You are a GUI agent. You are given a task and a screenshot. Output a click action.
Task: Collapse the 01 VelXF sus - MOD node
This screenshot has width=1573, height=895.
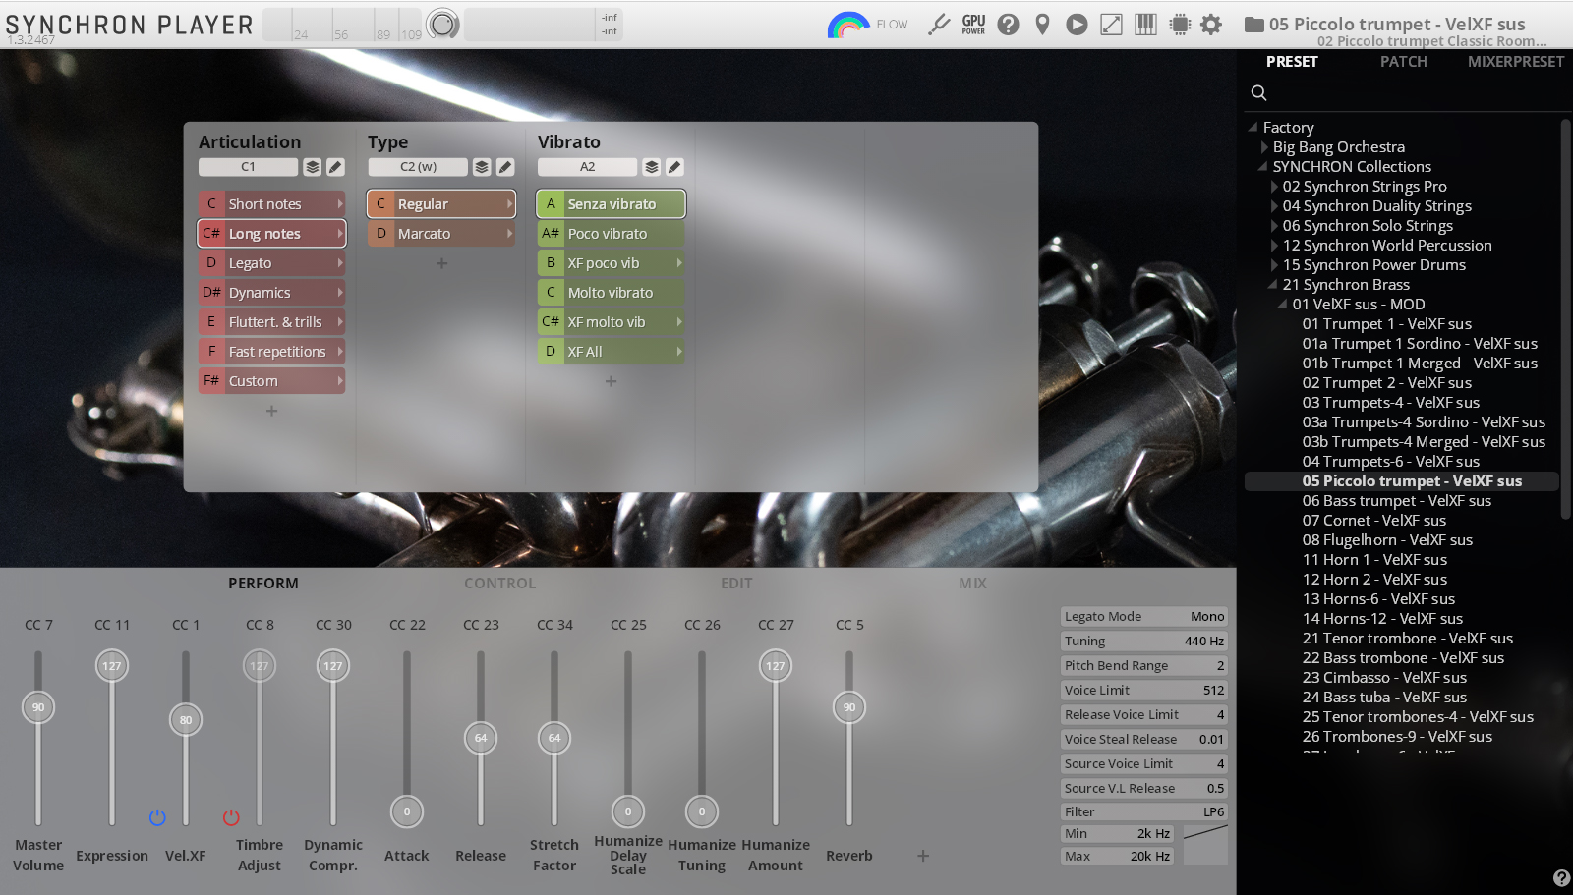pyautogui.click(x=1283, y=305)
